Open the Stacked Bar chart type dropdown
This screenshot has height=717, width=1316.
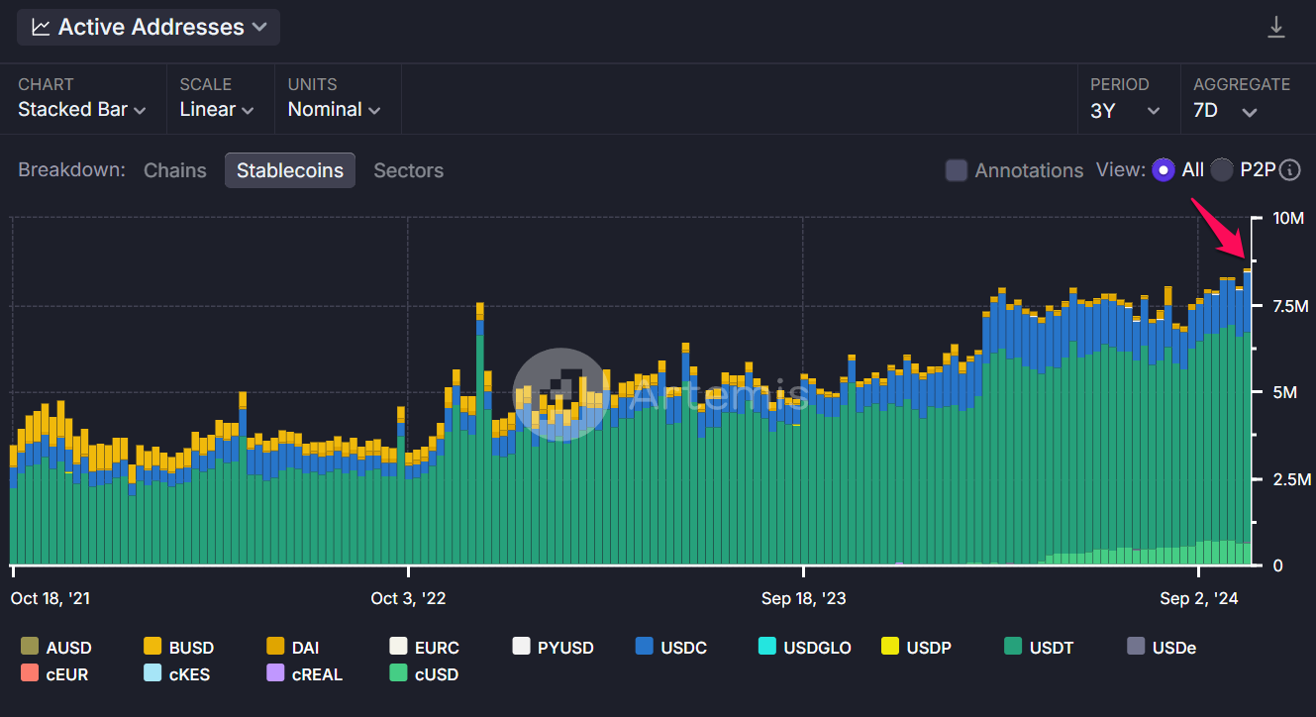[x=82, y=110]
